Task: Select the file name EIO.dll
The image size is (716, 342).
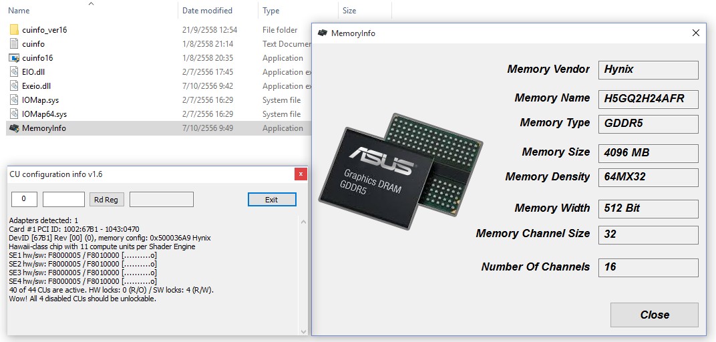Action: 33,72
